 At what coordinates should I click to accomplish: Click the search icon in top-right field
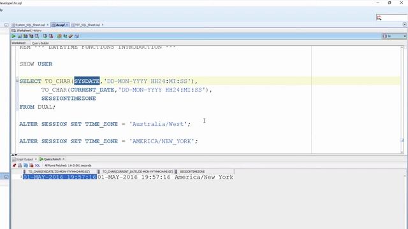click(x=379, y=18)
